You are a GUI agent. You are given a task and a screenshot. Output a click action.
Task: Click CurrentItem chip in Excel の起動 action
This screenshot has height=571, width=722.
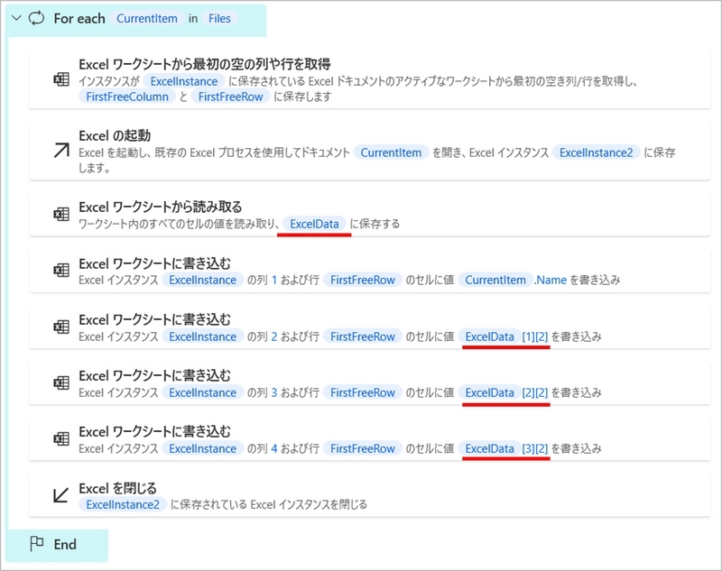391,152
